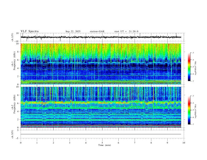Screen dimensions: 207x160
Task: Click the 'start UT = 21:20:0' text
Action: tap(126, 31)
